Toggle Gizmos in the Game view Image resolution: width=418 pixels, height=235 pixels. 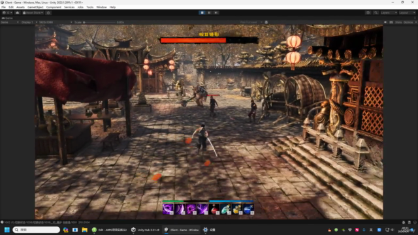point(408,22)
